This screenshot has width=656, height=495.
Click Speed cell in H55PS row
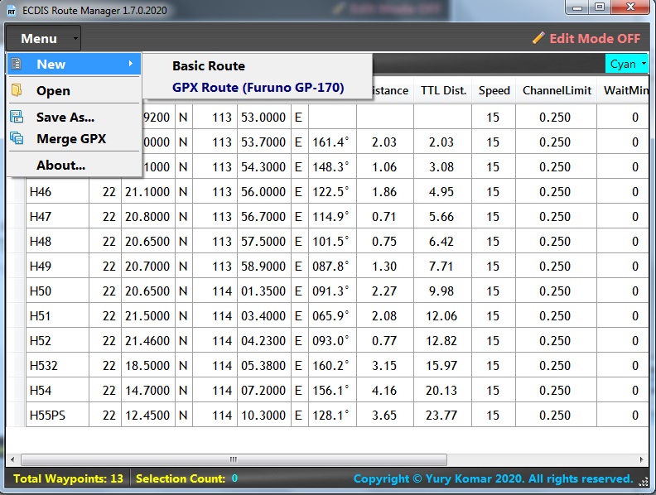click(x=494, y=416)
